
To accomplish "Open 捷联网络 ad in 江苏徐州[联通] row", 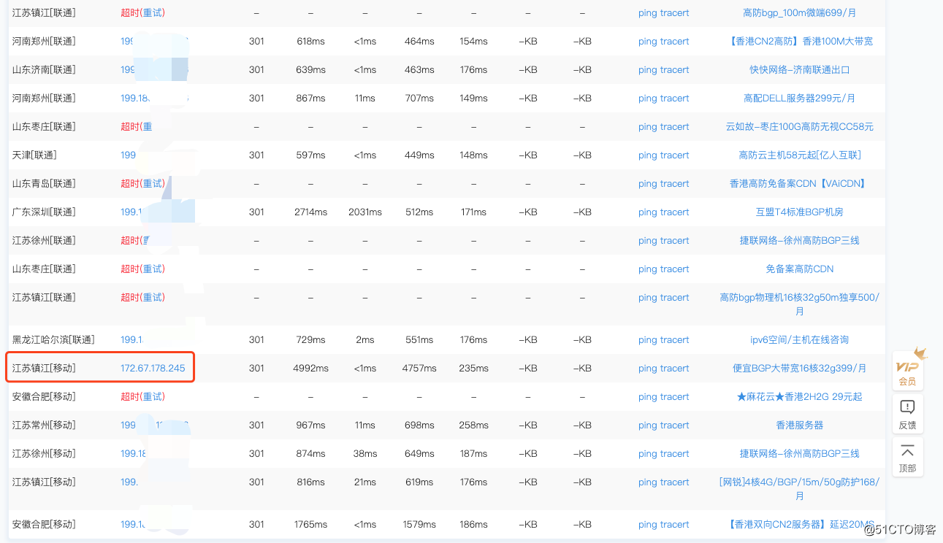I will 799,240.
